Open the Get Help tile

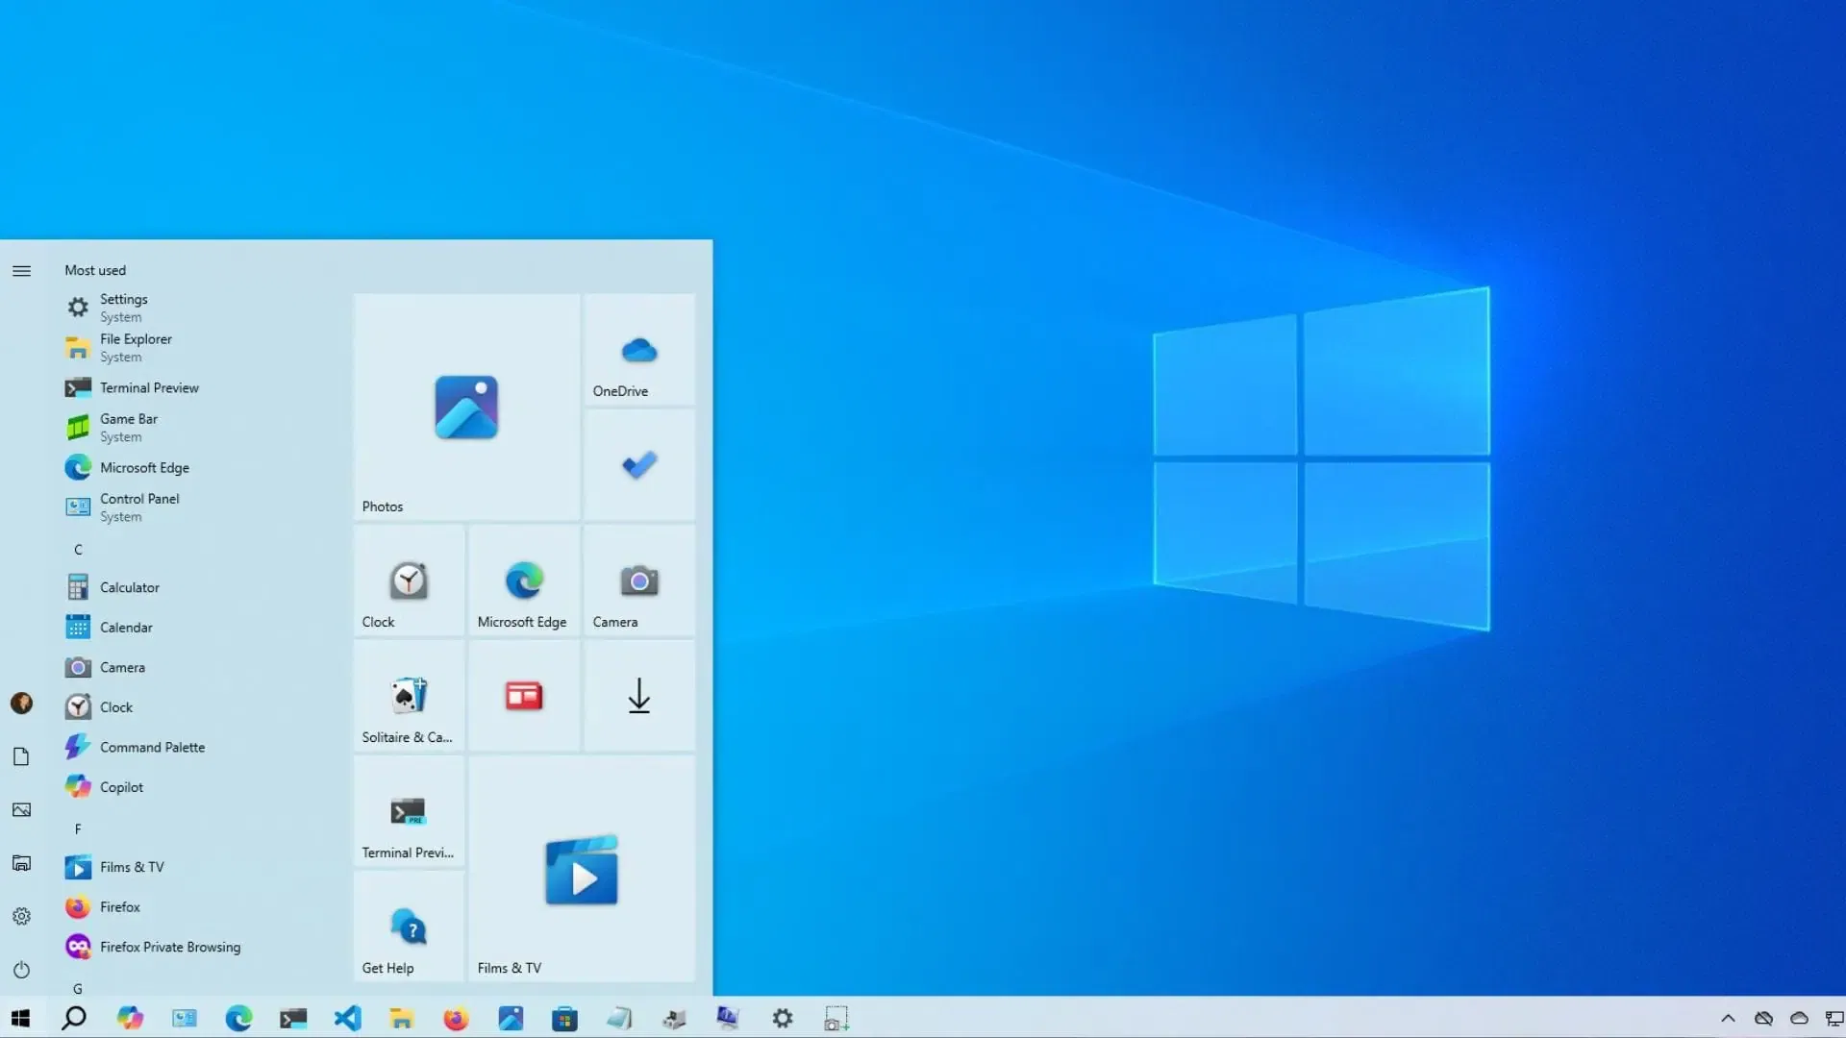tap(409, 927)
